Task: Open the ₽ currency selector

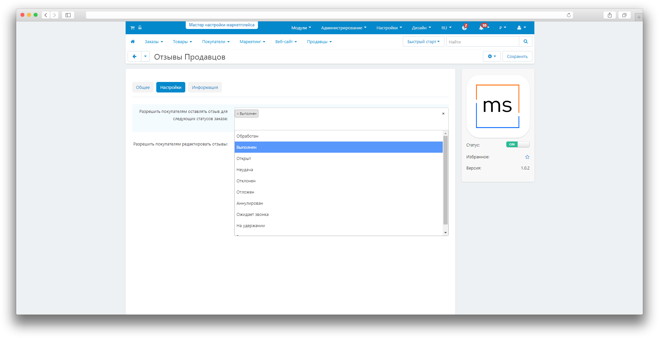Action: 503,28
